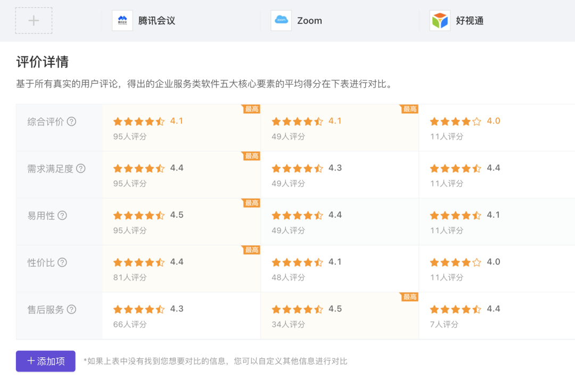Click the dashed plus box to add product
This screenshot has height=387, width=575.
pyautogui.click(x=34, y=21)
